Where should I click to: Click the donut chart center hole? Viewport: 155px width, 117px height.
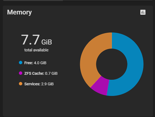tap(112, 64)
